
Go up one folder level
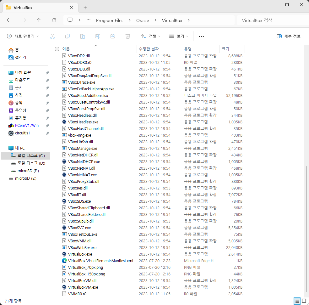tap(39, 20)
